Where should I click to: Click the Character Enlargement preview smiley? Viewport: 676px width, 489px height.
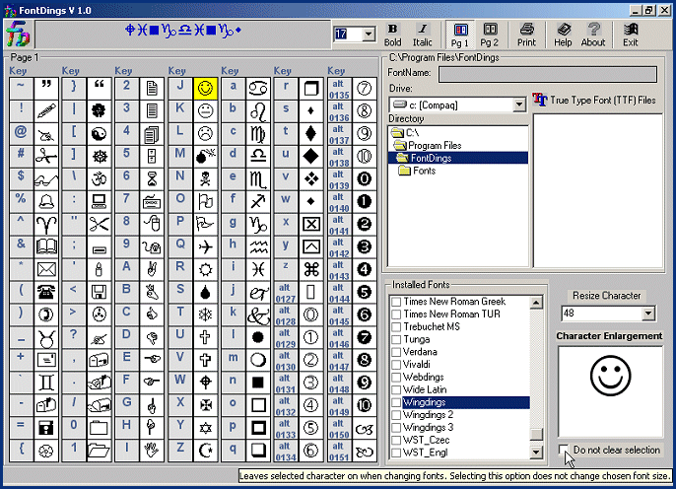point(611,376)
